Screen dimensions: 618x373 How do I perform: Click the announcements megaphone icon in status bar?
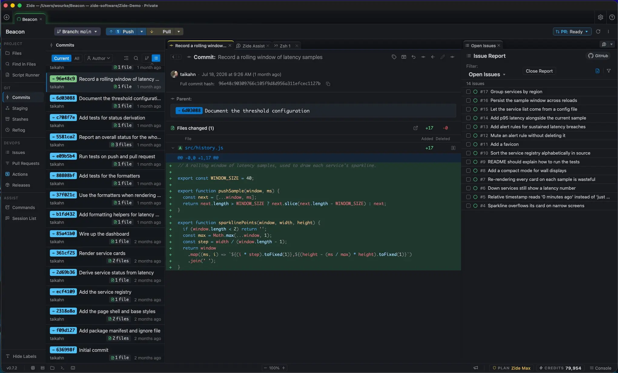476,368
